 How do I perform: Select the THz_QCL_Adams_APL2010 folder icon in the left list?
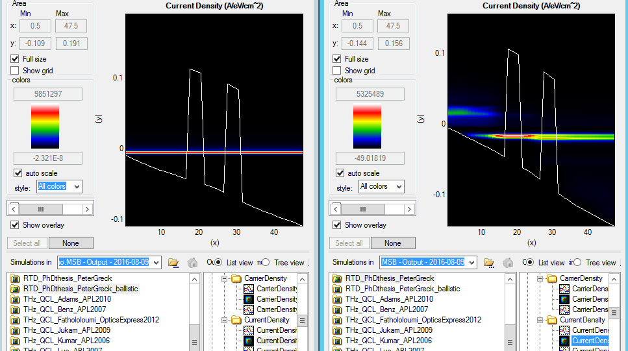[16, 299]
